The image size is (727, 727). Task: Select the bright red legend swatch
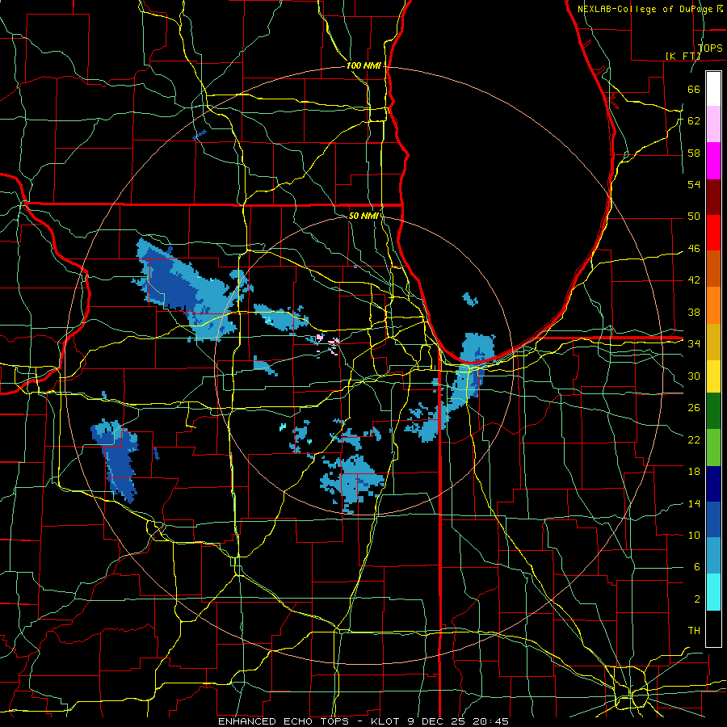tap(713, 233)
